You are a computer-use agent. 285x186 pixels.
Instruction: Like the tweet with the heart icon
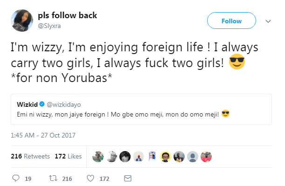(90, 179)
